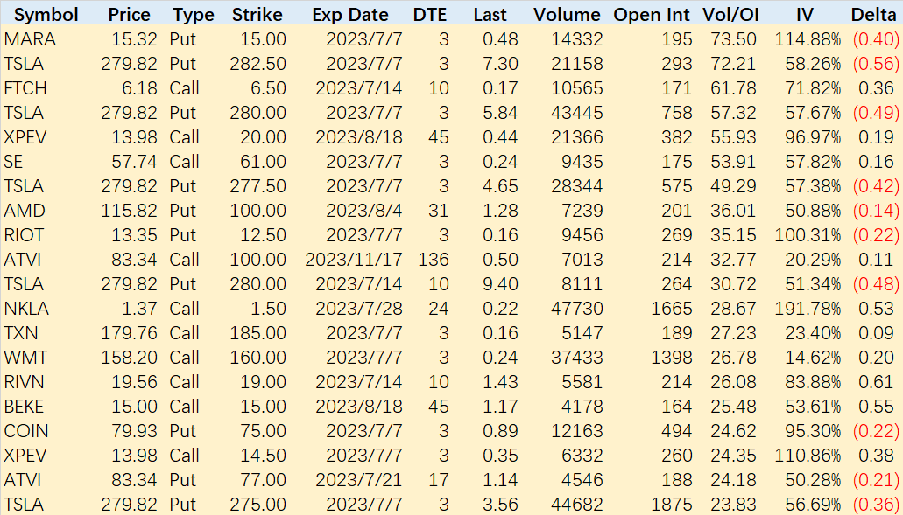Image resolution: width=903 pixels, height=515 pixels.
Task: Select the volume cell 43445
Action: pos(577,113)
